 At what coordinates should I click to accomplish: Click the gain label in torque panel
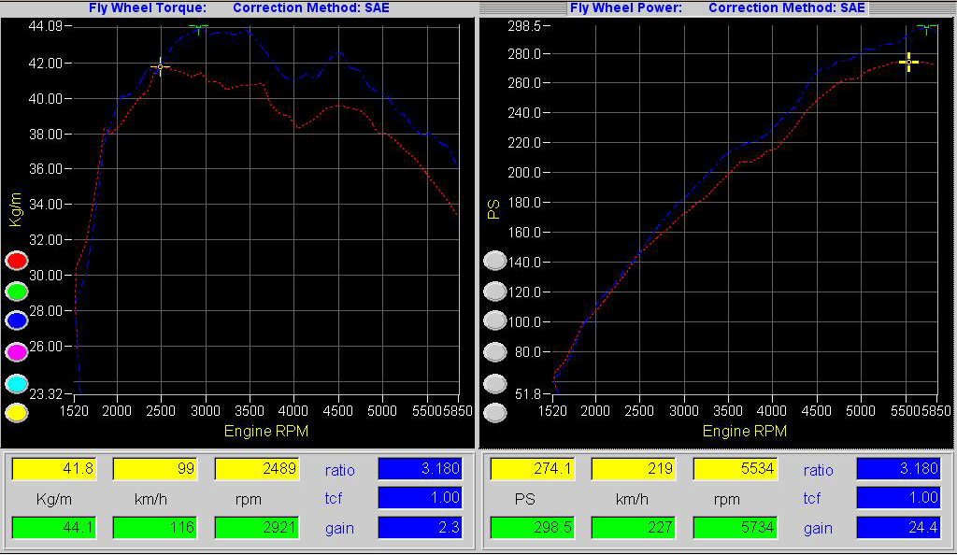pos(339,529)
